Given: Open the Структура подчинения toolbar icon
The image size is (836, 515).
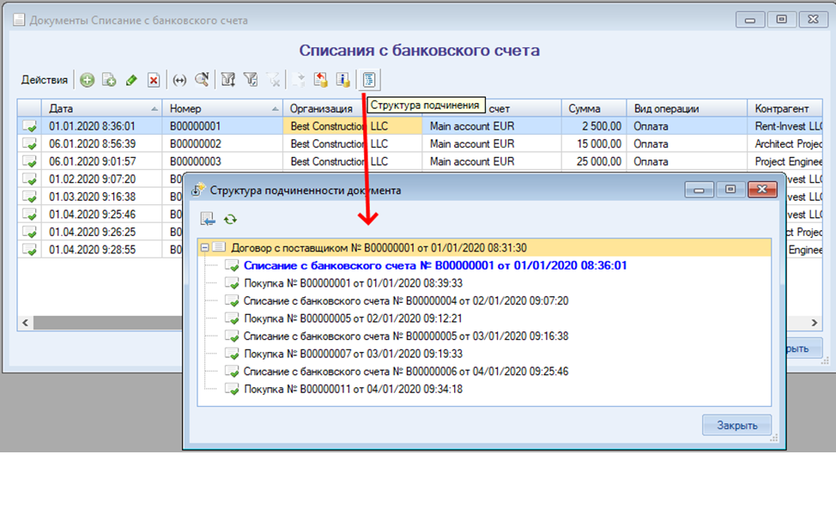Looking at the screenshot, I should pyautogui.click(x=368, y=80).
